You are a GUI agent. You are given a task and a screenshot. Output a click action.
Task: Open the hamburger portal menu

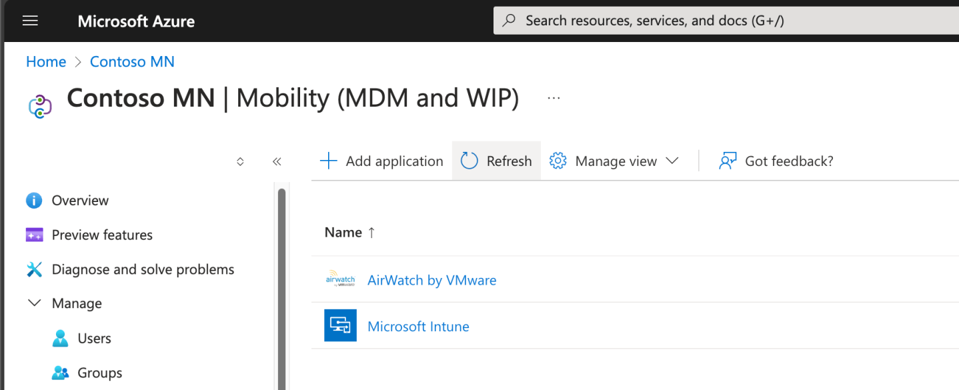tap(30, 21)
